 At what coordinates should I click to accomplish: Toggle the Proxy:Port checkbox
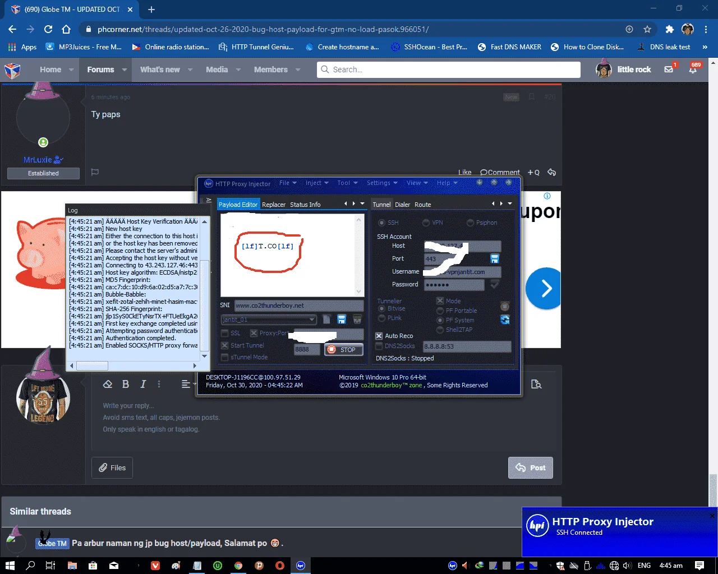coord(254,333)
